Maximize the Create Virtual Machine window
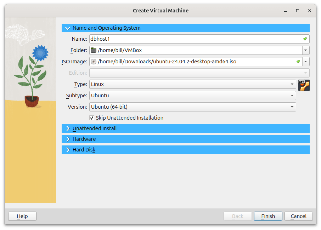 pyautogui.click(x=298, y=11)
